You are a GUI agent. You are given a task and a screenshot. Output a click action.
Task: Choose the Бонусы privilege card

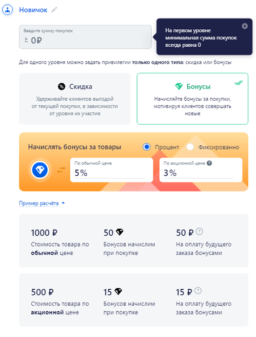[192, 99]
